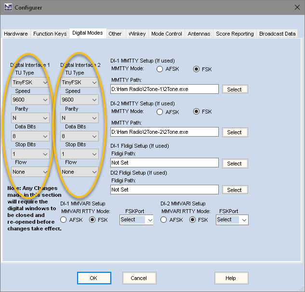Expand Digital Interface 1 Stop Bits dropdown
The height and width of the screenshot is (292, 305).
coord(30,154)
